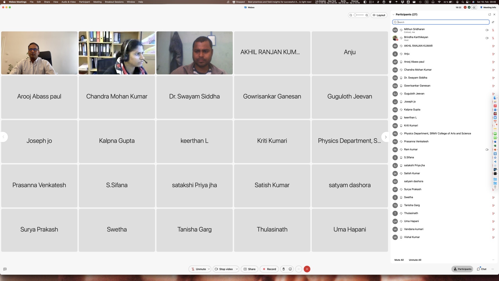Open the reactions emoji icon
Image resolution: width=499 pixels, height=281 pixels.
(x=290, y=269)
